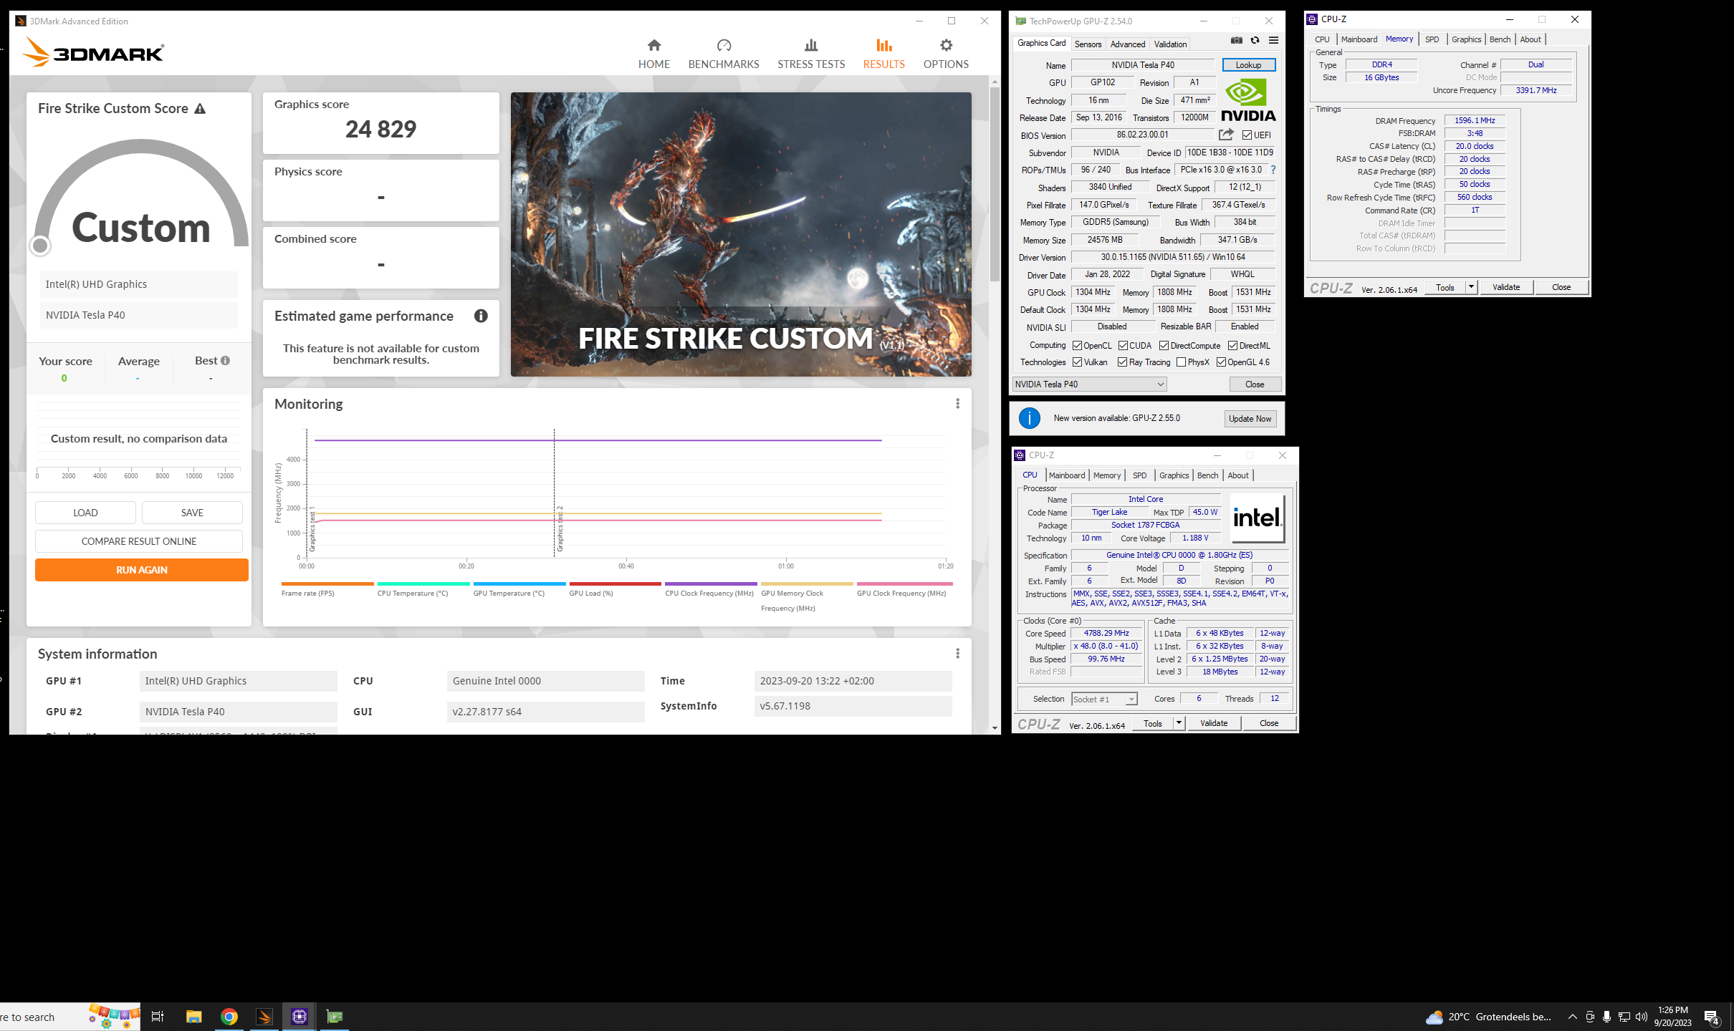
Task: Toggle the CUDA checkbox
Action: coord(1123,346)
